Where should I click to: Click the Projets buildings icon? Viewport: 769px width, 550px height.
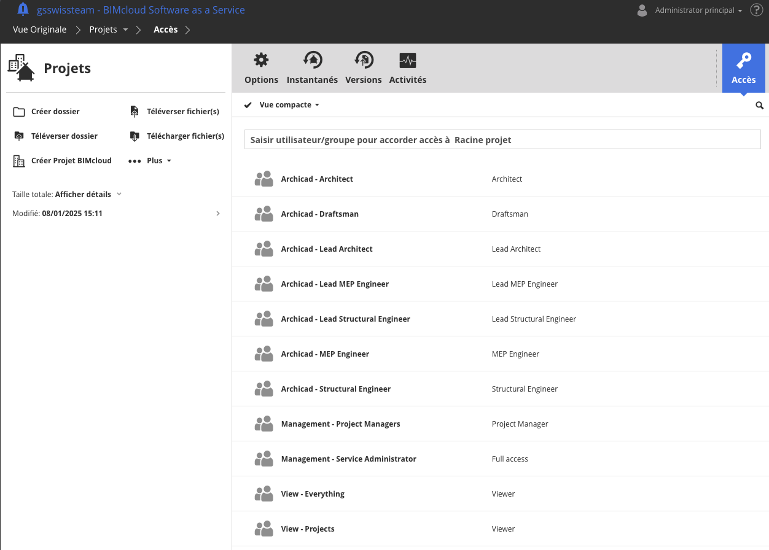21,68
